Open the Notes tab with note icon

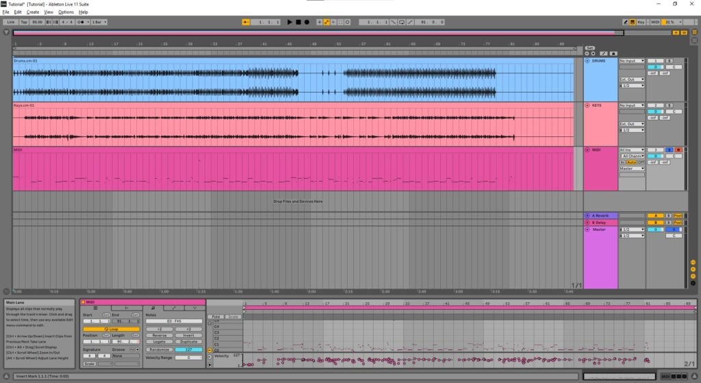click(x=153, y=308)
